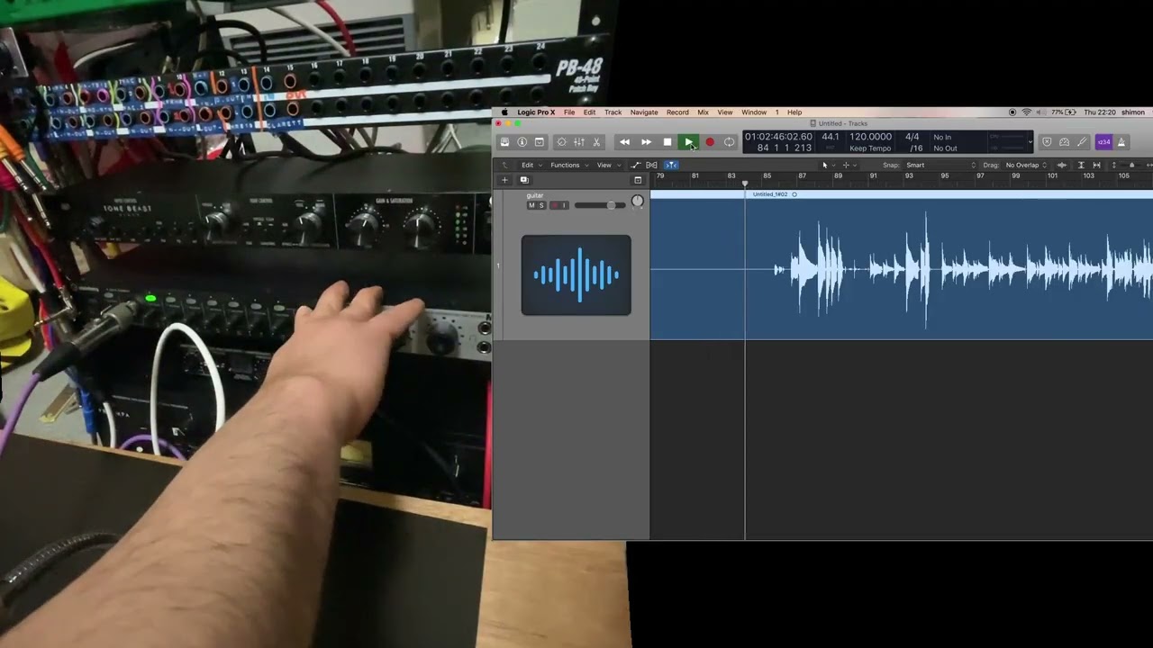The height and width of the screenshot is (648, 1153).
Task: Open the View dropdown in Tracks area
Action: (x=607, y=165)
